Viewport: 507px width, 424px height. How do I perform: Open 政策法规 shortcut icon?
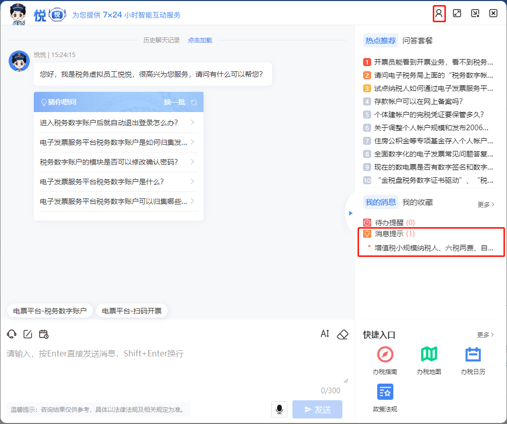(385, 392)
